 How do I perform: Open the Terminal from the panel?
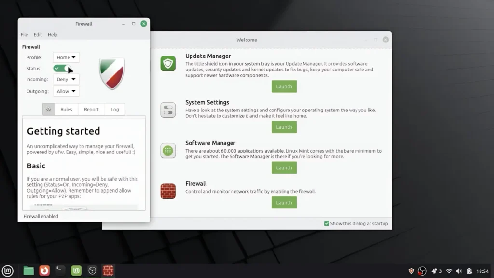point(60,270)
